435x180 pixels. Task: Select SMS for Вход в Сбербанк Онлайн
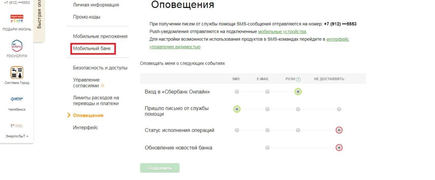point(237,92)
